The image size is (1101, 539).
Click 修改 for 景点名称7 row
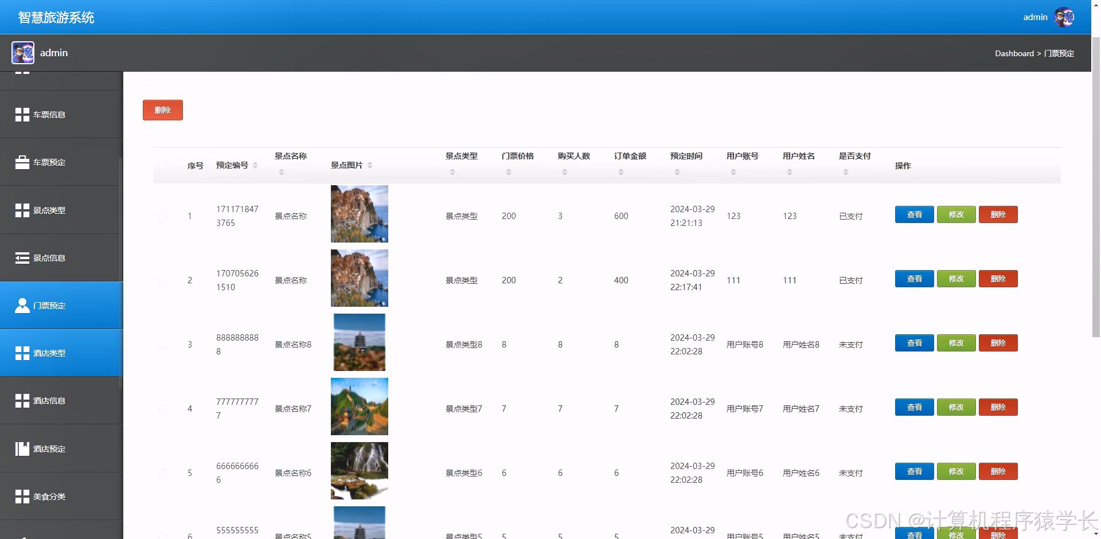point(956,407)
